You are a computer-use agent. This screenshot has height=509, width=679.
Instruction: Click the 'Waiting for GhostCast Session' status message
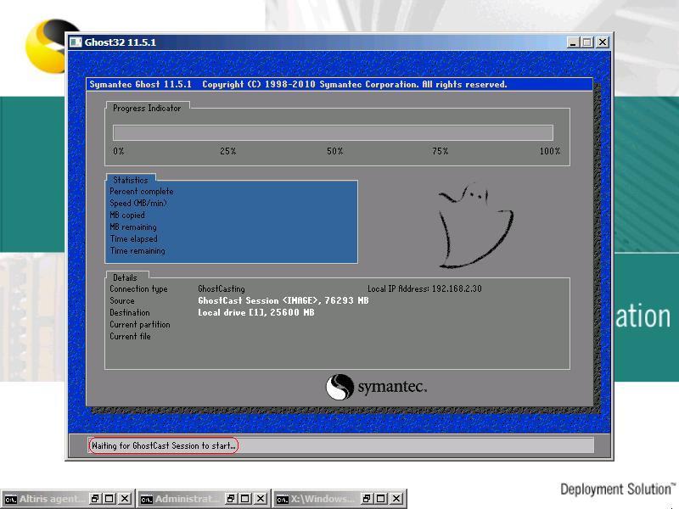[164, 445]
